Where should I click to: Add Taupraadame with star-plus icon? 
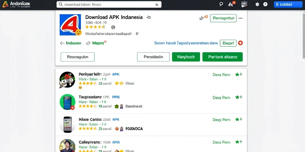(x=239, y=97)
